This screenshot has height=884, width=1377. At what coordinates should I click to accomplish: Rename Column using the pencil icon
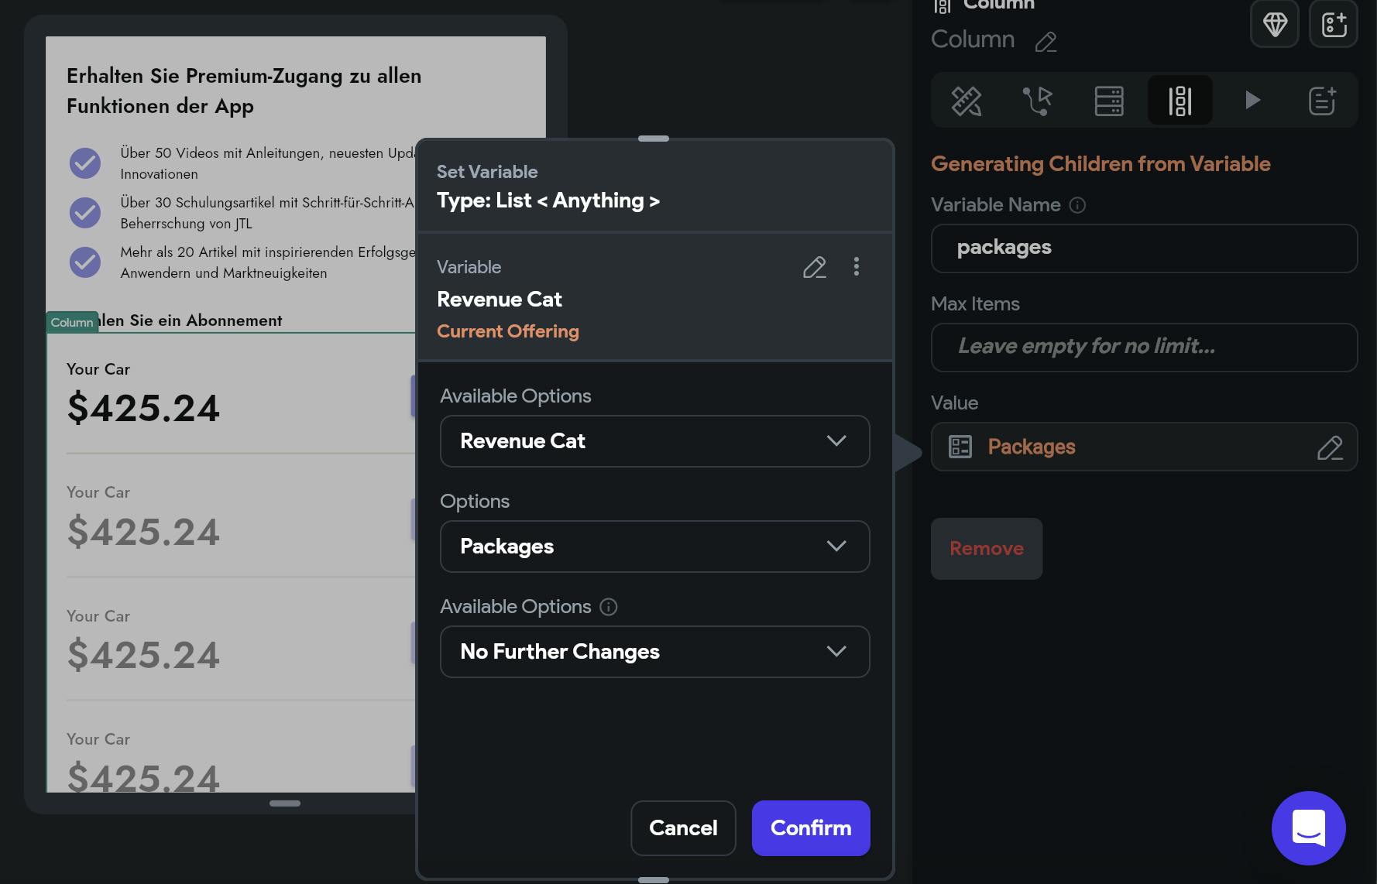[1046, 41]
